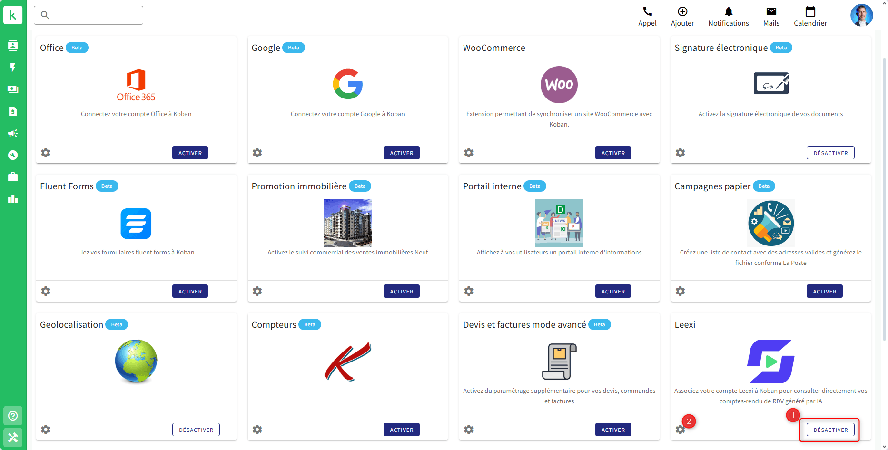Viewport: 888px width, 450px height.
Task: Open the Notifications menu
Action: (x=728, y=17)
